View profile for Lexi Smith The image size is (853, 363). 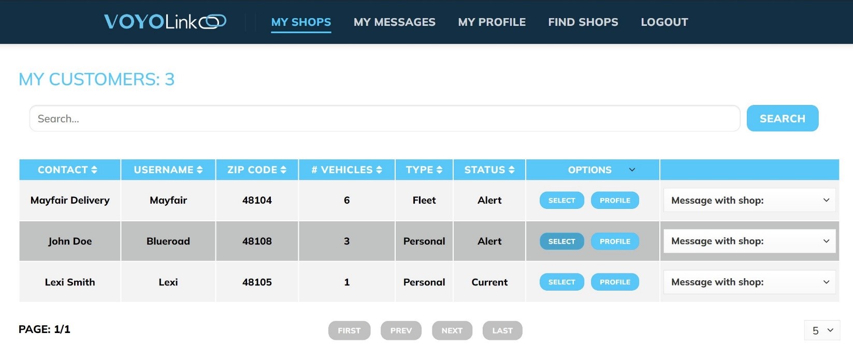(x=615, y=282)
